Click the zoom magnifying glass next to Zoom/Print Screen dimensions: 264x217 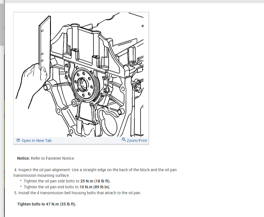[x=123, y=140]
